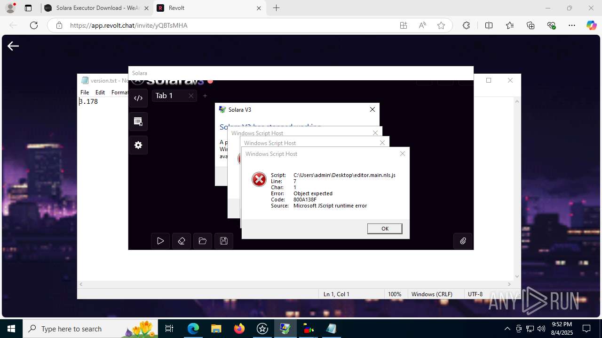Close the rearmost Windows Script Host dialog
The image size is (602, 338).
(375, 133)
